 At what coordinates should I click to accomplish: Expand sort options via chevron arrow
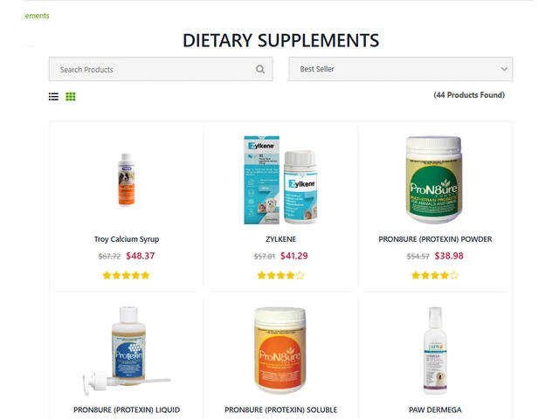click(x=504, y=69)
